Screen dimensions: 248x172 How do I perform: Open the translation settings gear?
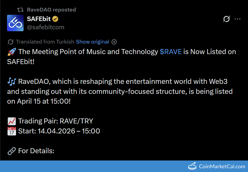click(114, 42)
